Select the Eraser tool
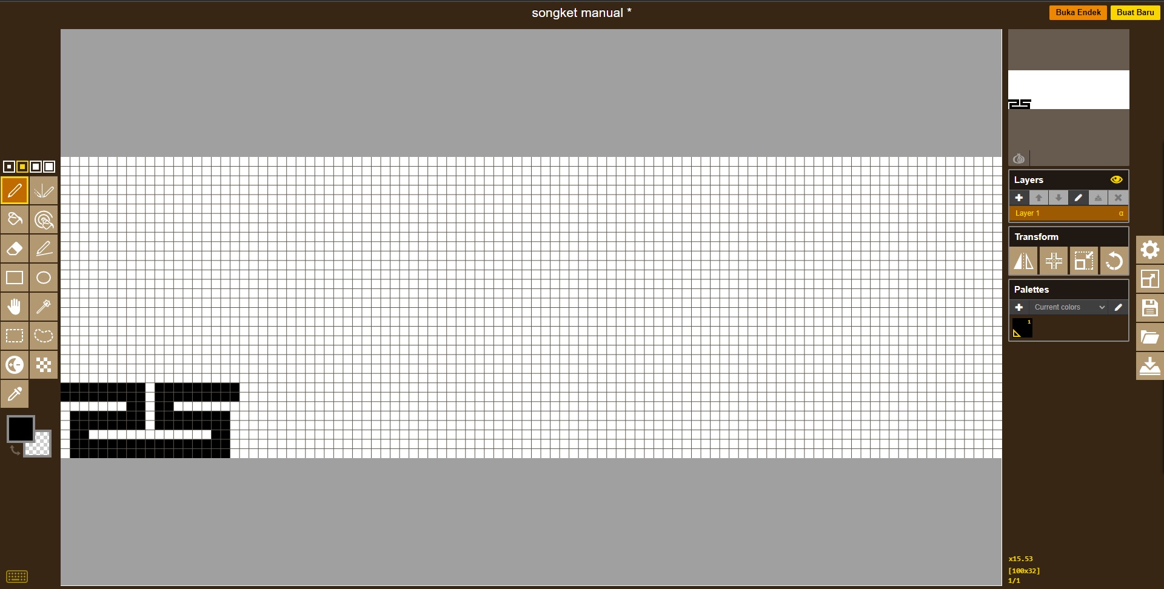This screenshot has width=1164, height=589. coord(15,248)
